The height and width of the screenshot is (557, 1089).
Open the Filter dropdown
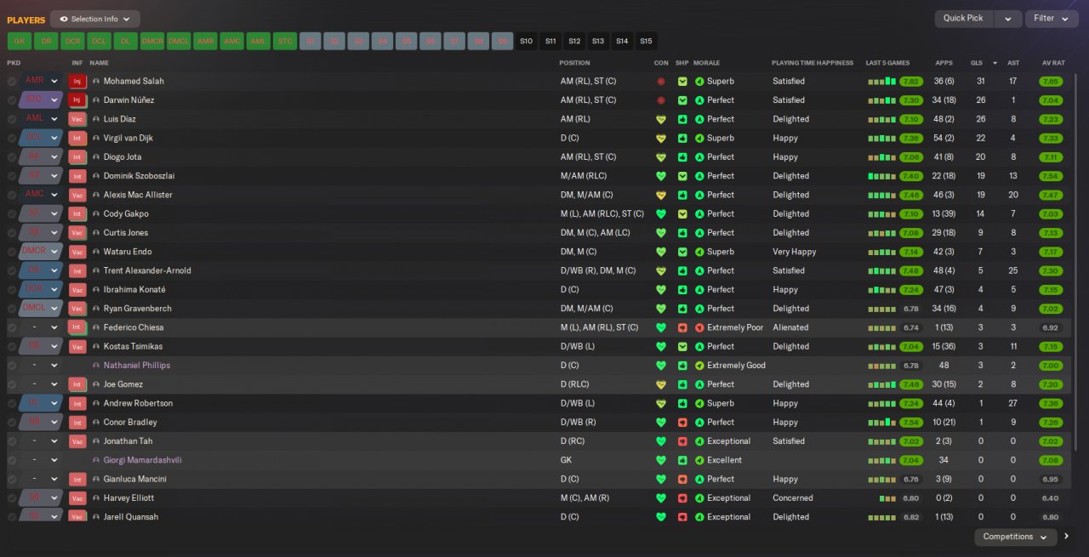(x=1052, y=19)
